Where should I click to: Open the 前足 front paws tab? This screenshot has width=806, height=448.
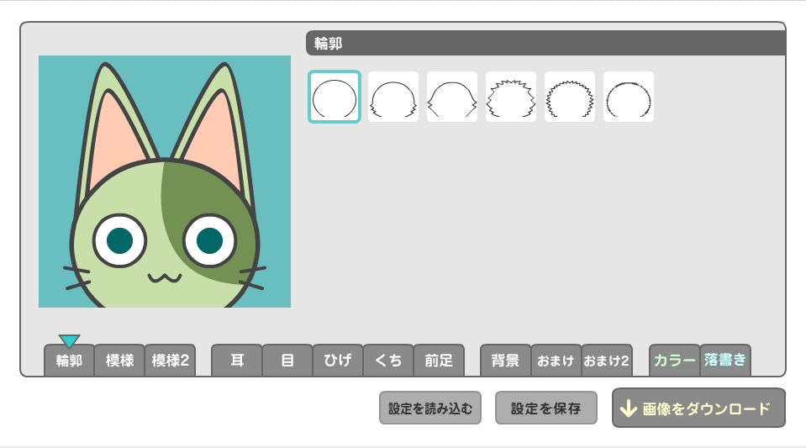coord(439,361)
